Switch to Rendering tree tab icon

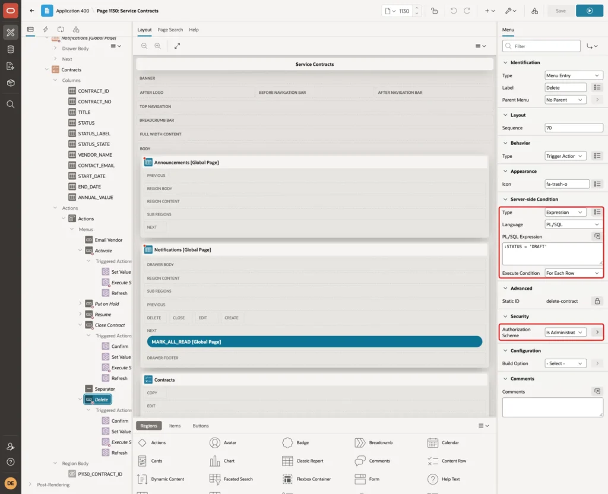click(x=30, y=30)
